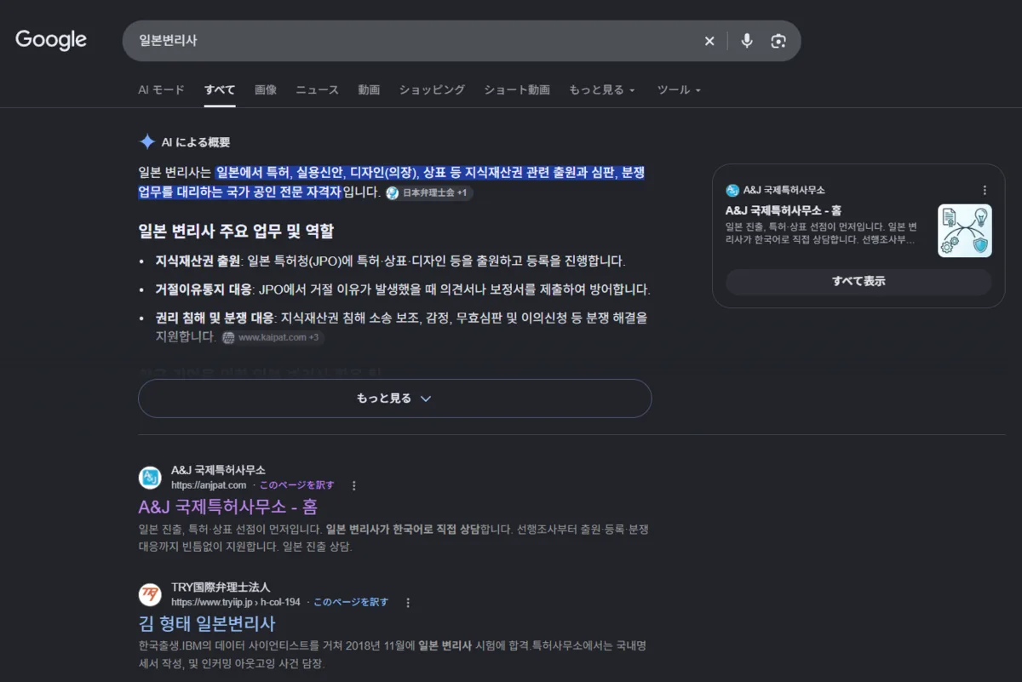
Task: Open the www.kaipat.com +3 source chip
Action: click(x=272, y=338)
